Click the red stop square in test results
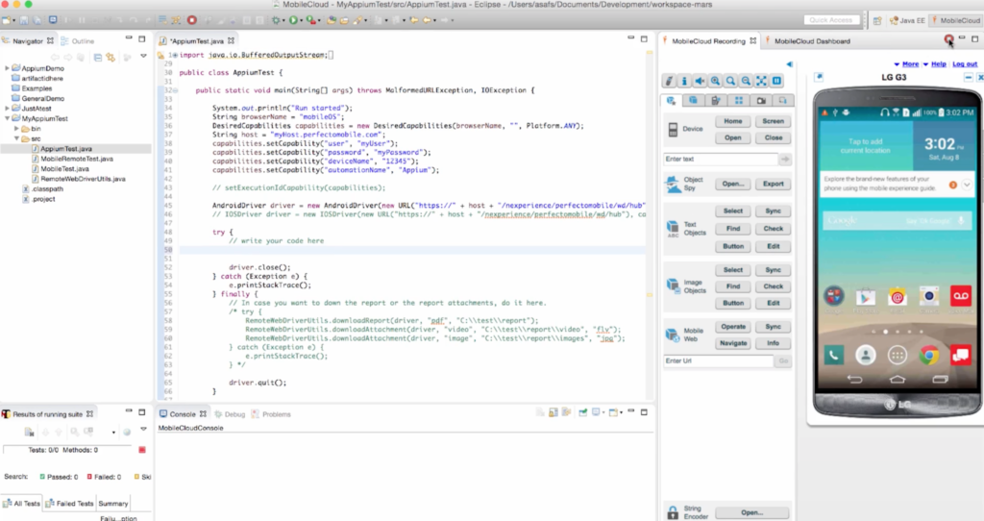Viewport: 984px width, 521px height. [x=142, y=450]
